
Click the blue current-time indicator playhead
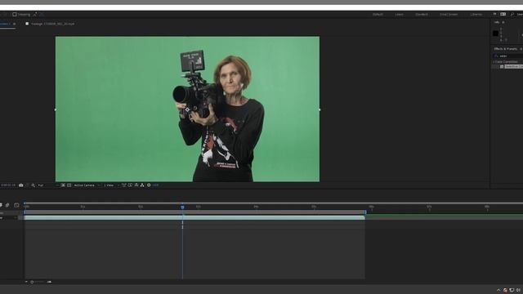click(x=182, y=207)
